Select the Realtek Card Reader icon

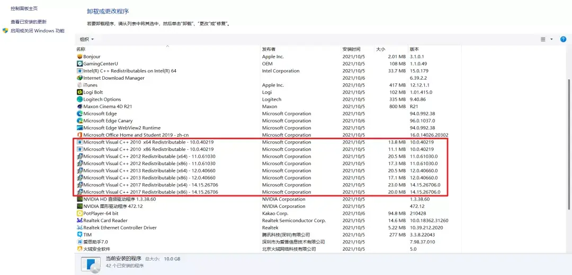80,221
